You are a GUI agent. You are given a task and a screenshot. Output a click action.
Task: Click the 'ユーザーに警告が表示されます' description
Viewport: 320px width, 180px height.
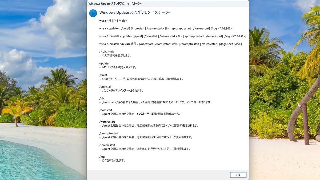[149, 125]
